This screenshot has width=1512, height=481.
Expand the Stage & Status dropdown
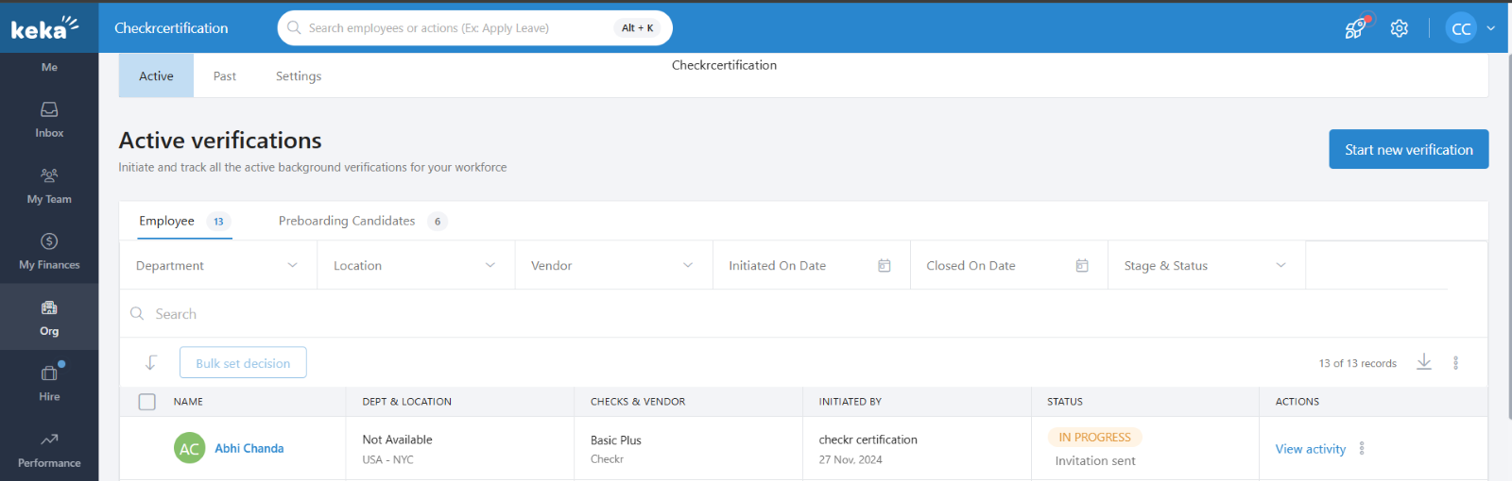(1205, 266)
